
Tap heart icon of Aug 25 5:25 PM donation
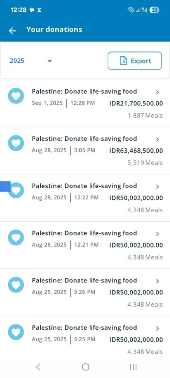[x=16, y=332]
